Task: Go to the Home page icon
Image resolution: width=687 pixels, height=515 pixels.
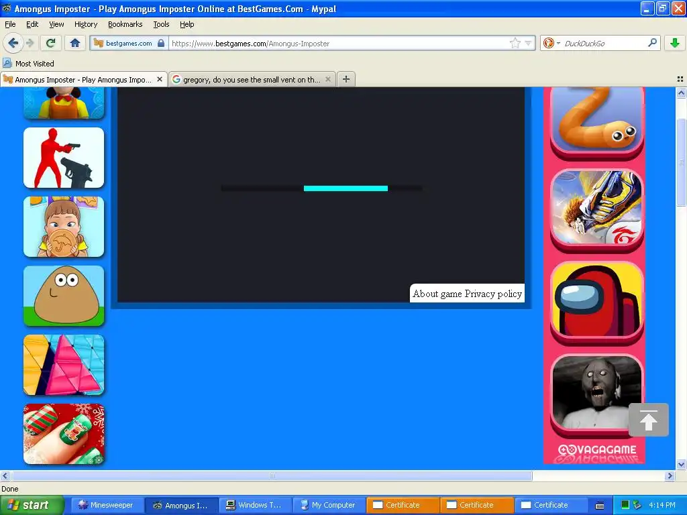Action: click(75, 43)
